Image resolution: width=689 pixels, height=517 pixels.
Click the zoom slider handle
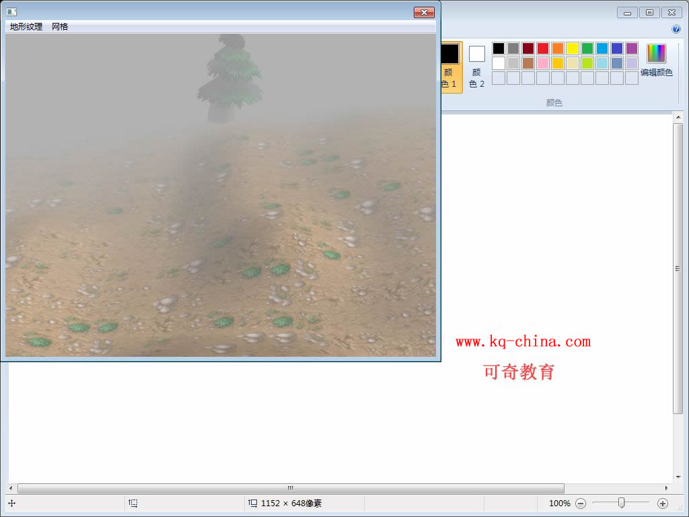point(622,503)
